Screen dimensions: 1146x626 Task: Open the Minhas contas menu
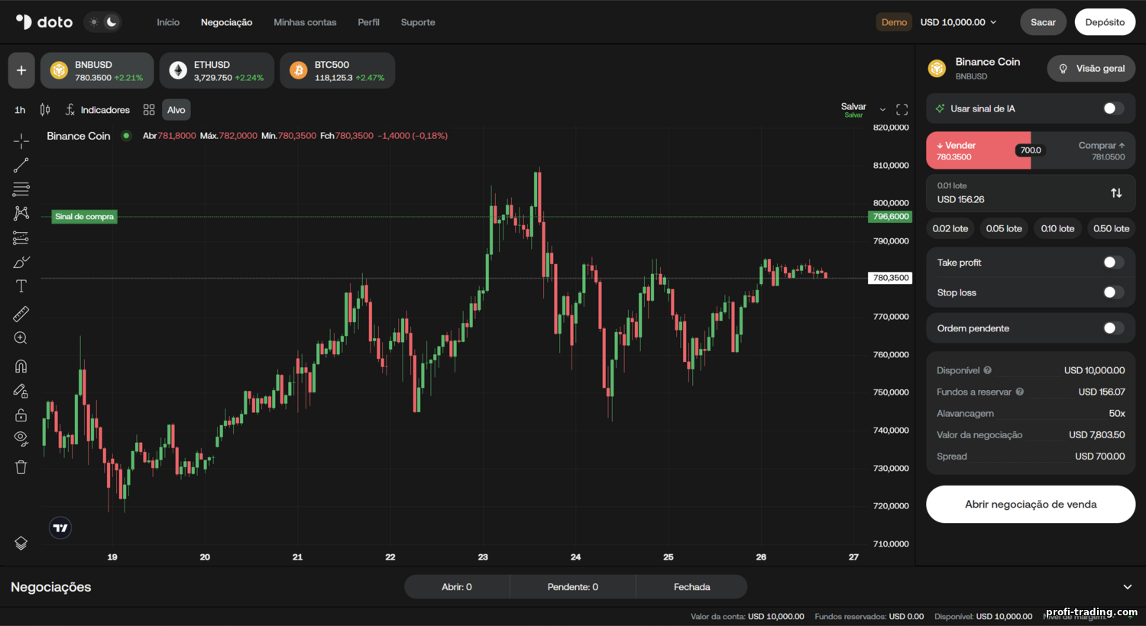(305, 22)
